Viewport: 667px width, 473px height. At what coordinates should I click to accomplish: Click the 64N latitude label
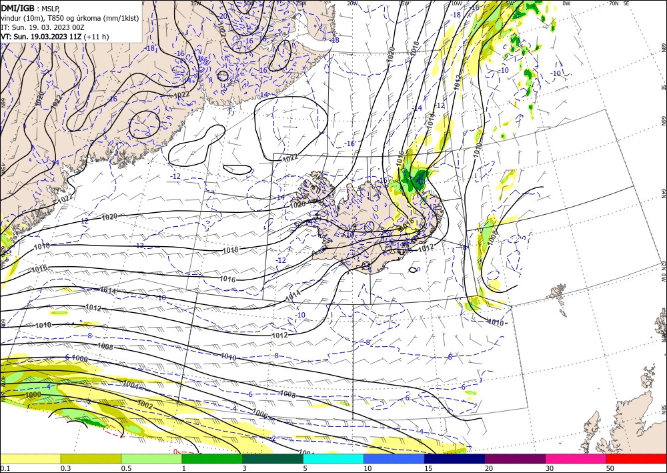click(x=663, y=193)
